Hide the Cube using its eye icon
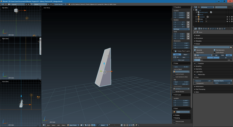The width and height of the screenshot is (233, 127). click(227, 19)
